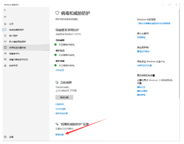Open 设备性能和运行状况 sidebar item
The height and width of the screenshot is (144, 184).
pos(26,59)
